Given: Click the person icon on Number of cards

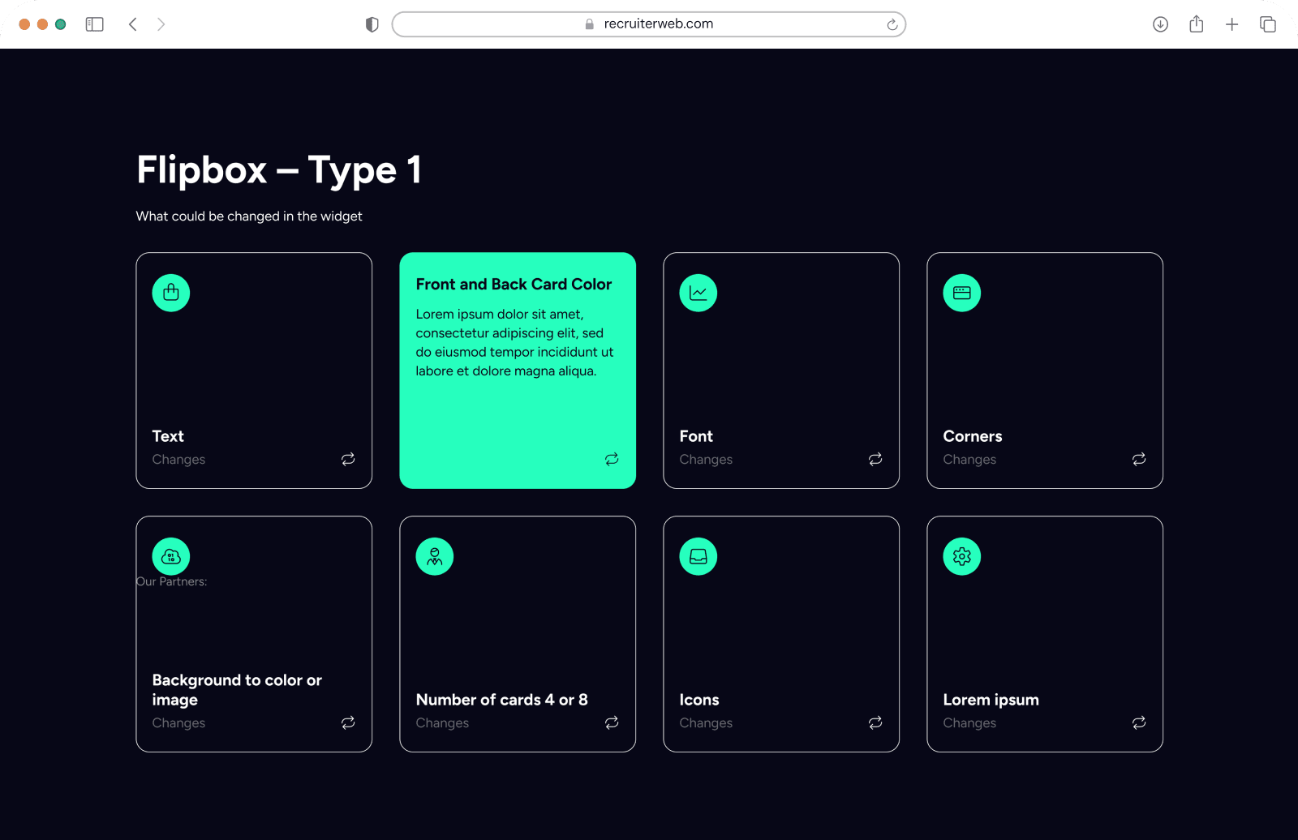Looking at the screenshot, I should click(435, 556).
